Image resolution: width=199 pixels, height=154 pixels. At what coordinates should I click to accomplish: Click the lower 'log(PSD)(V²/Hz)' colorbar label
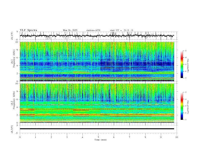(188, 107)
